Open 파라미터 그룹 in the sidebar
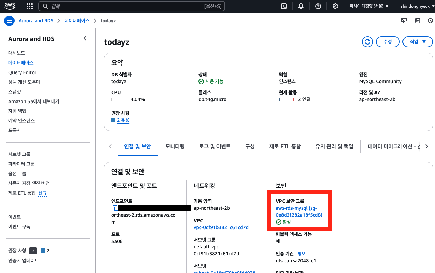 pyautogui.click(x=21, y=164)
